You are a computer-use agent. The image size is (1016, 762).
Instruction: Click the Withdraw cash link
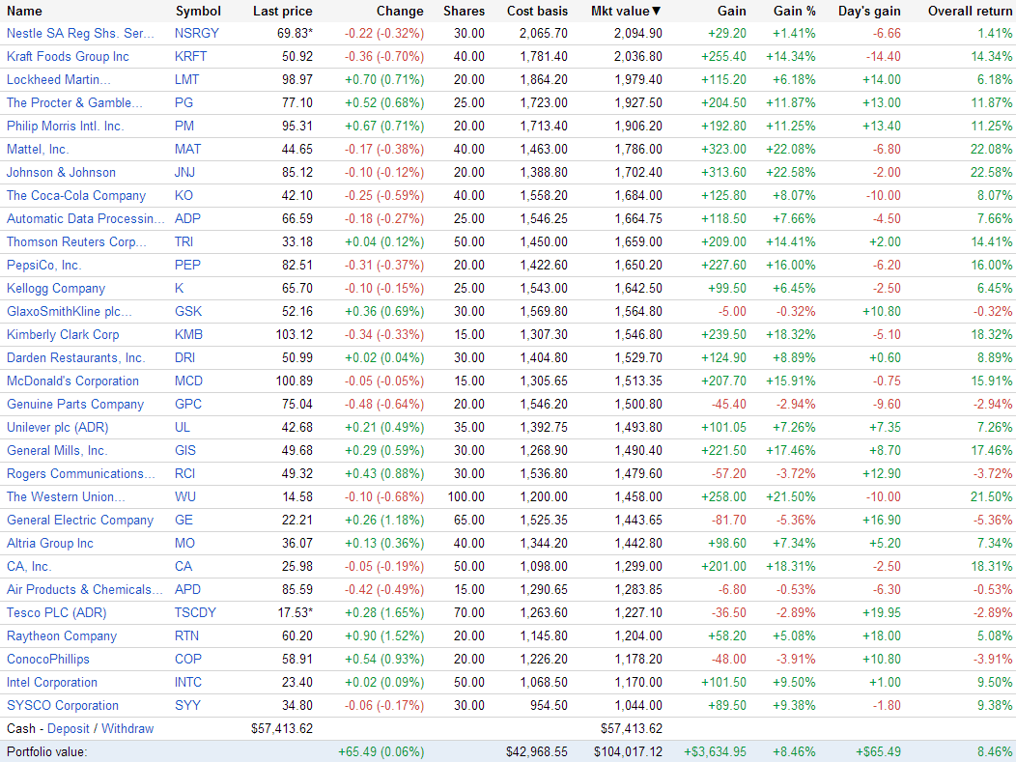(127, 729)
